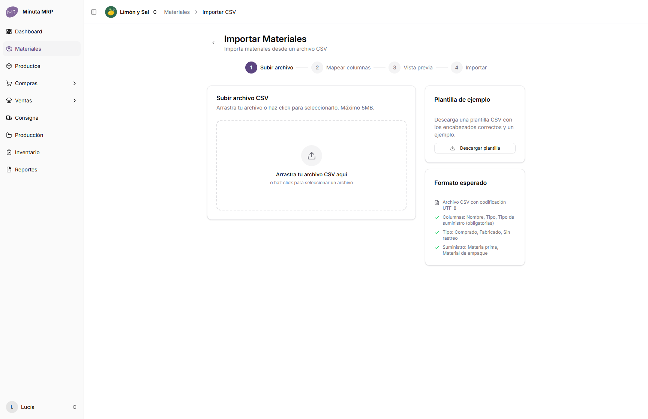Click the Compras shopping cart icon
Screen dimensions: 648x419
point(9,83)
